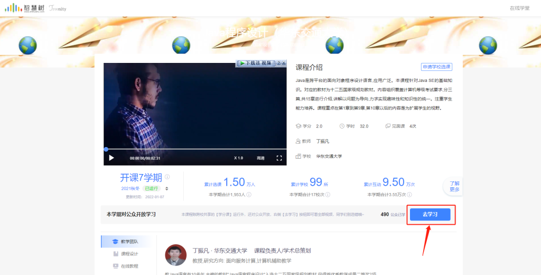The height and width of the screenshot is (275, 541).
Task: Click the 本学期对公众开放学习 label
Action: (x=131, y=215)
